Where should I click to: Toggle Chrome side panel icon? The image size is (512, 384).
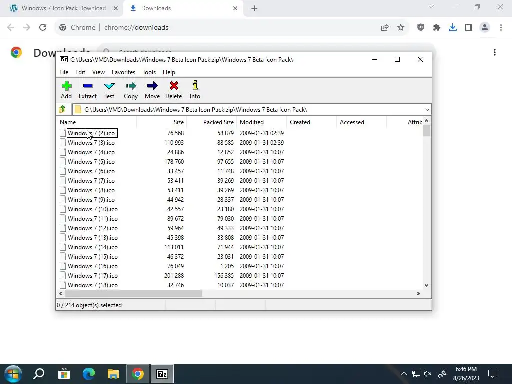pos(469,28)
